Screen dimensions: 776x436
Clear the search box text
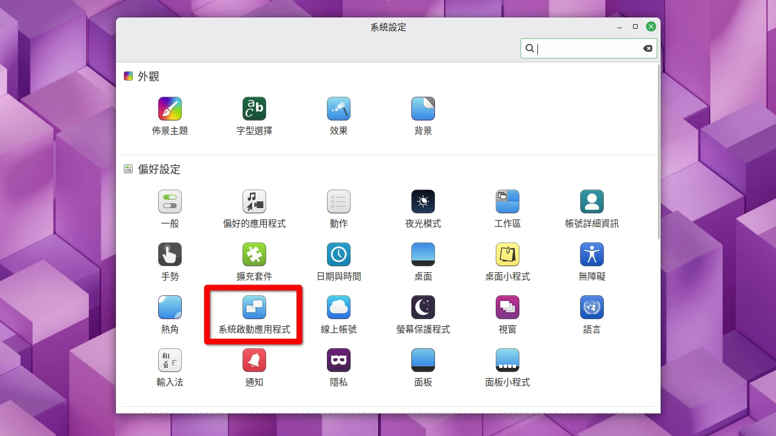pyautogui.click(x=648, y=48)
